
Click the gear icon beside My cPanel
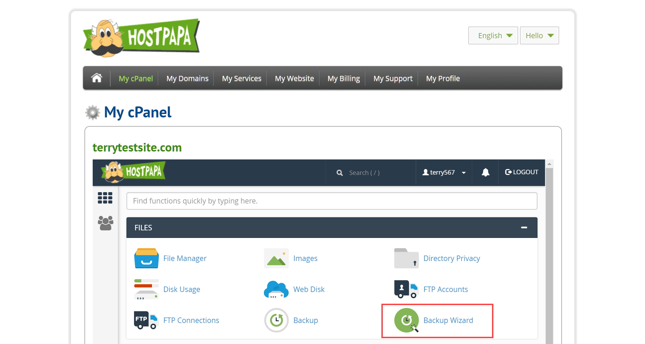click(92, 113)
